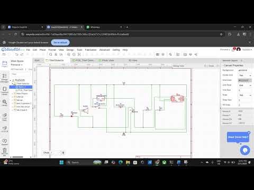
Task: Open the Design Manager sidebar icon
Action: [4, 78]
